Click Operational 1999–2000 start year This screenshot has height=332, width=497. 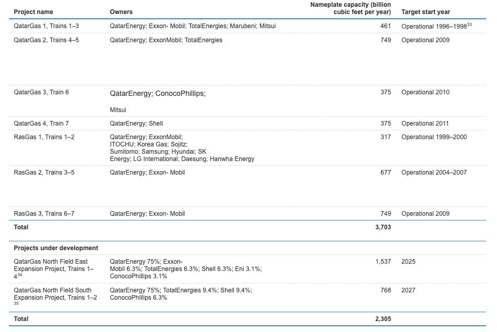pos(434,138)
